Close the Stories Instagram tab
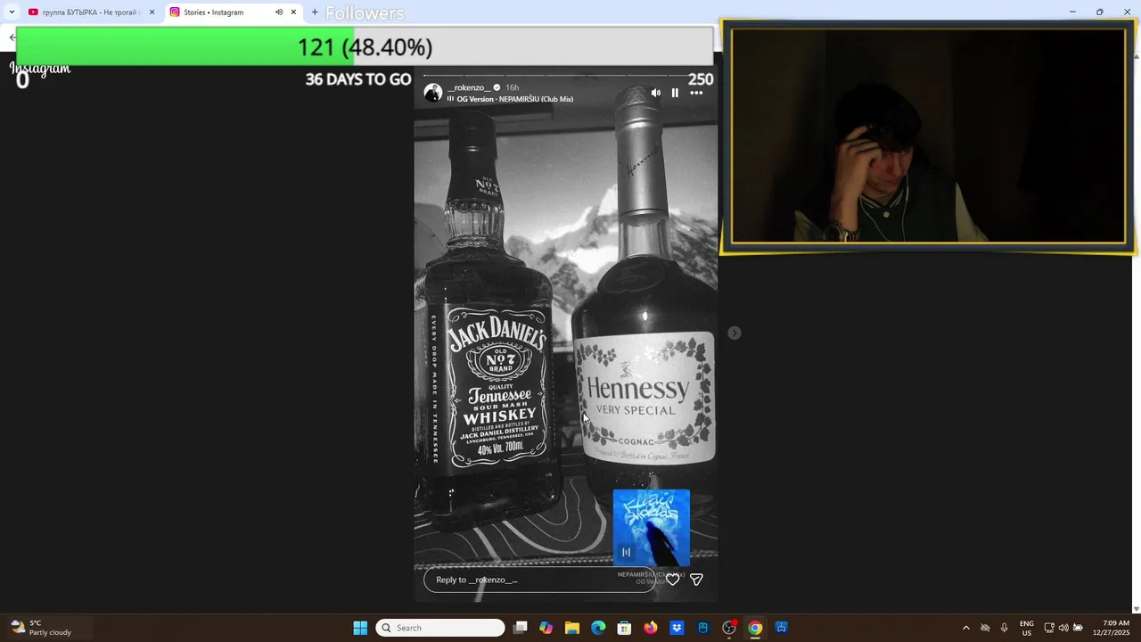The height and width of the screenshot is (642, 1141). [293, 12]
